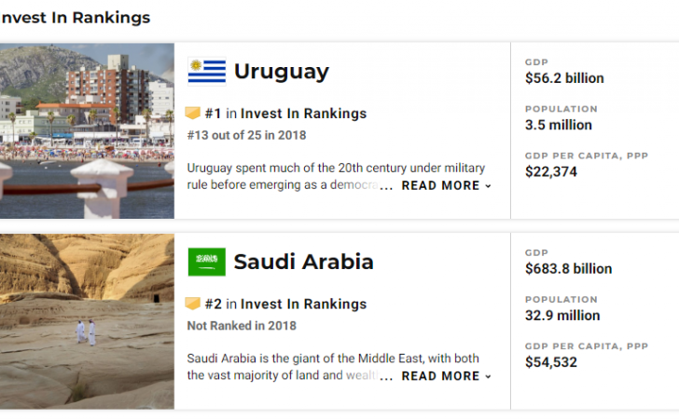
Task: Click the '#13 out of 25 in 2018' text
Action: click(246, 135)
